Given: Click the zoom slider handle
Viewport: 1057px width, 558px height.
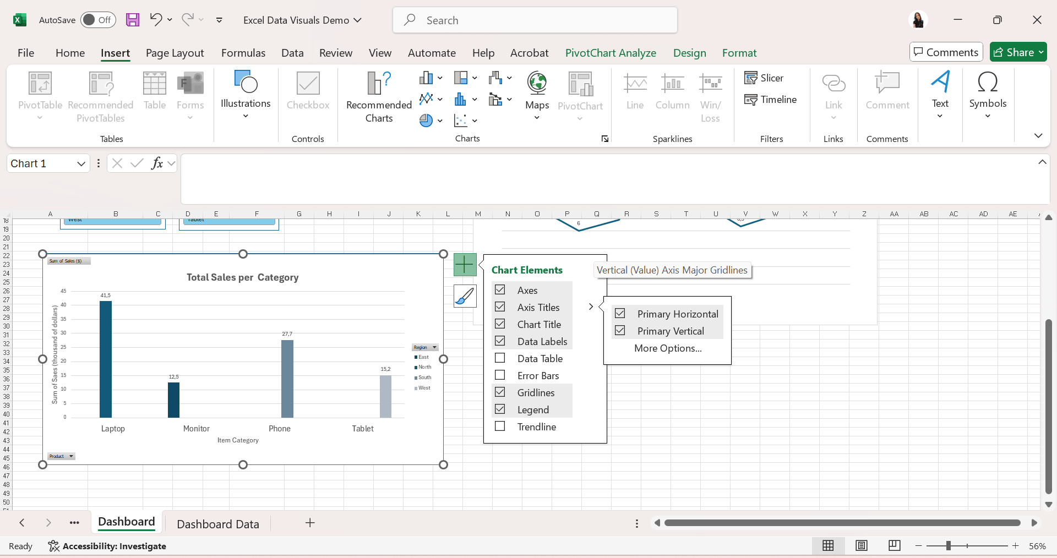Looking at the screenshot, I should 948,546.
